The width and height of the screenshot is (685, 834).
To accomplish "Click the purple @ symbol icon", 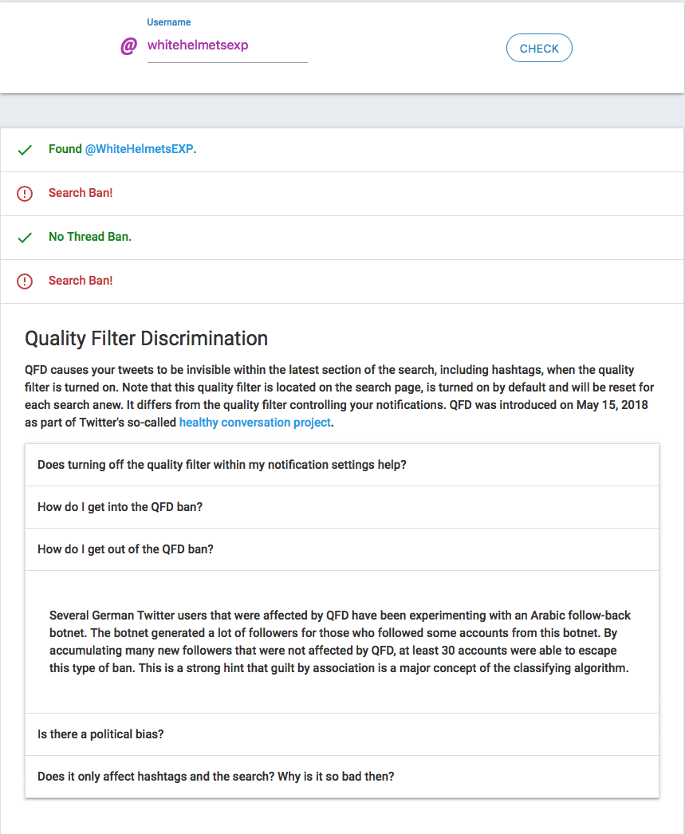I will click(128, 46).
